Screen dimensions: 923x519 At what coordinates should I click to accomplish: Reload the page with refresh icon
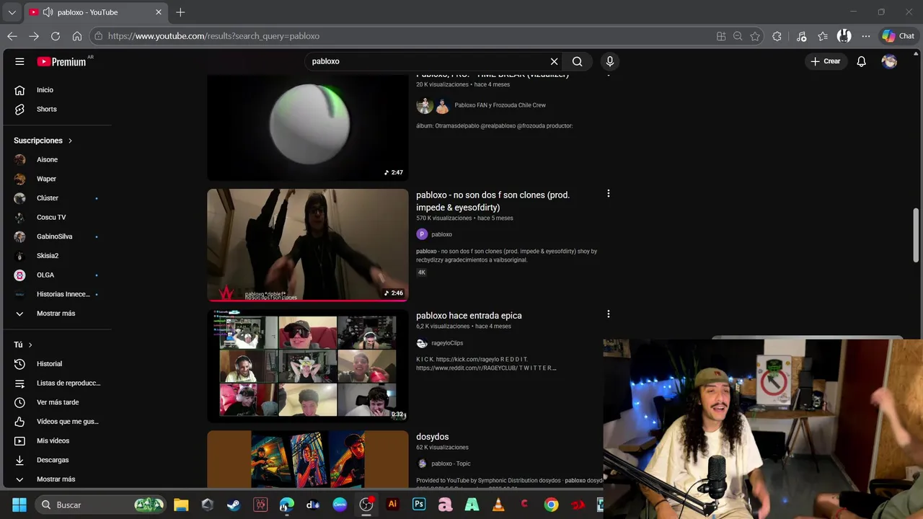pyautogui.click(x=56, y=36)
